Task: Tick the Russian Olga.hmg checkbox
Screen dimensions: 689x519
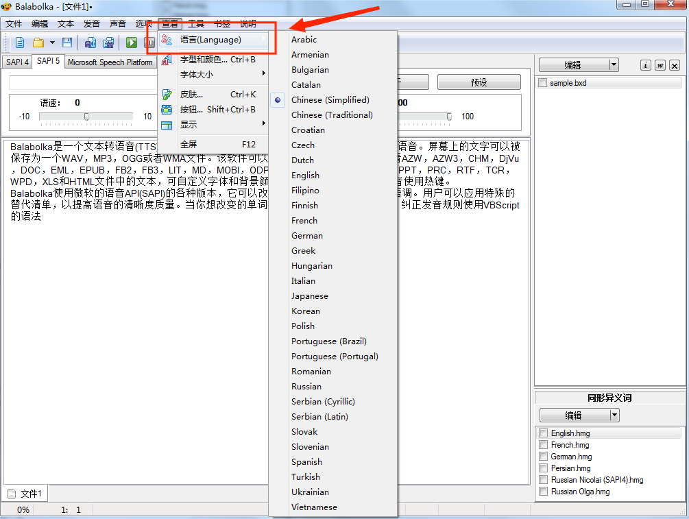Action: click(x=543, y=492)
